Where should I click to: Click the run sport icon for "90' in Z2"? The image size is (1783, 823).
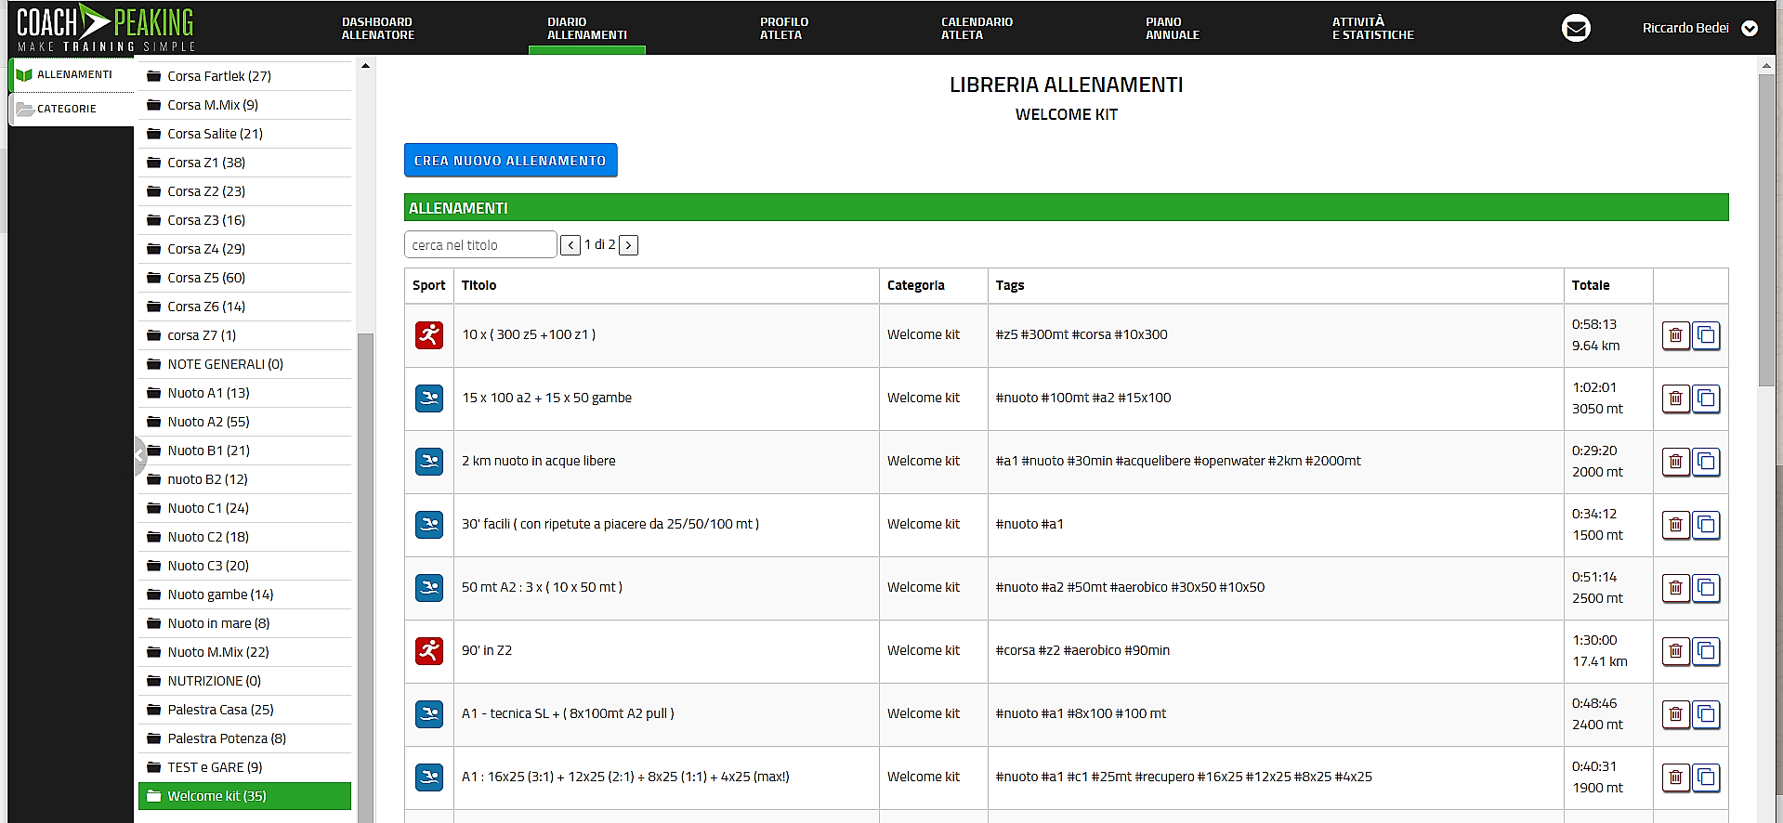pos(429,651)
